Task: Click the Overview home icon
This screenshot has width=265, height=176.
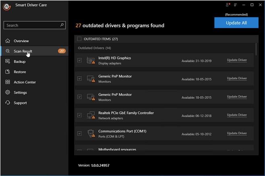Action: [x=8, y=41]
